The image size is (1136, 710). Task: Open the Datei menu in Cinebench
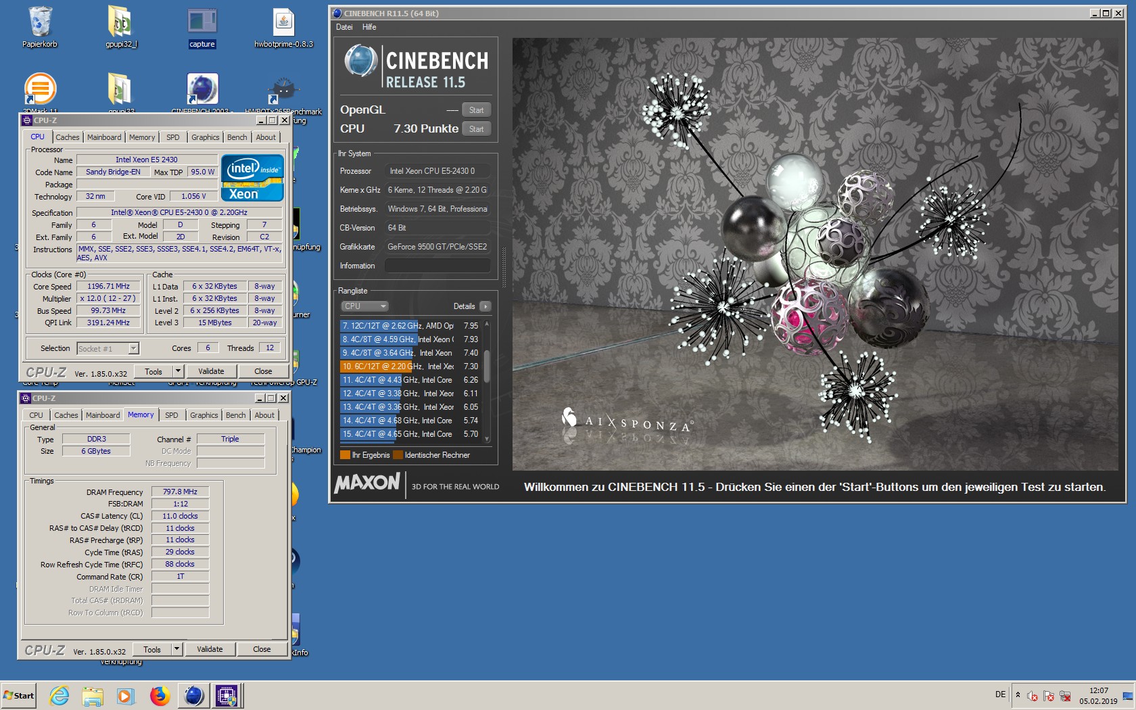[x=344, y=27]
